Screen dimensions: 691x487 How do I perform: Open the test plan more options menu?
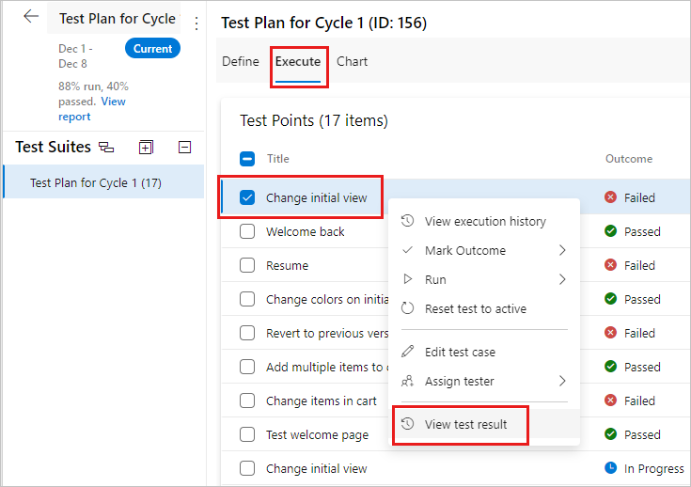(196, 24)
